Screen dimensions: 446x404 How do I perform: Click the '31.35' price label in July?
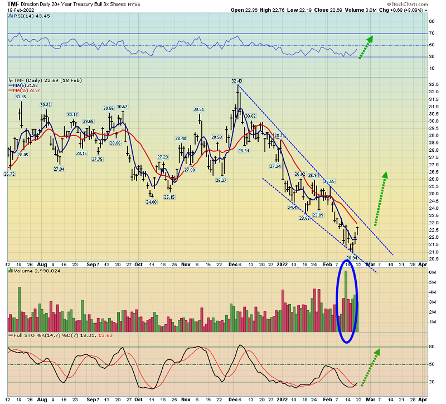21,97
